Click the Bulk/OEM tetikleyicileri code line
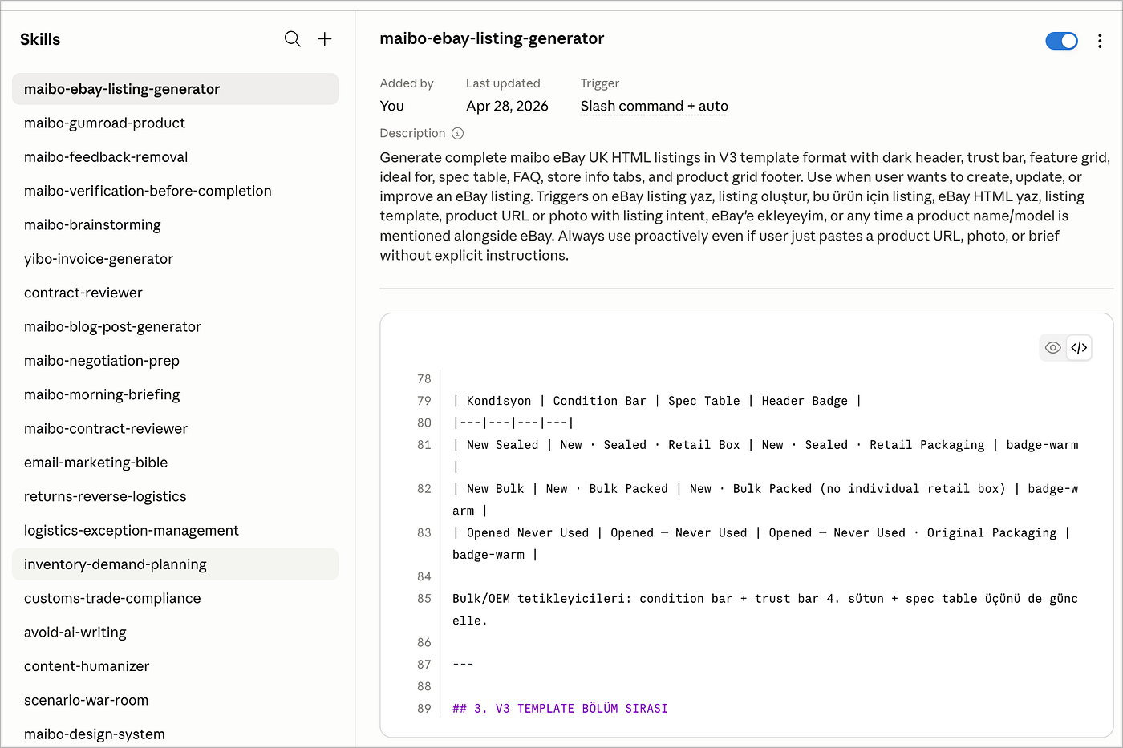The image size is (1123, 748). pyautogui.click(x=765, y=609)
